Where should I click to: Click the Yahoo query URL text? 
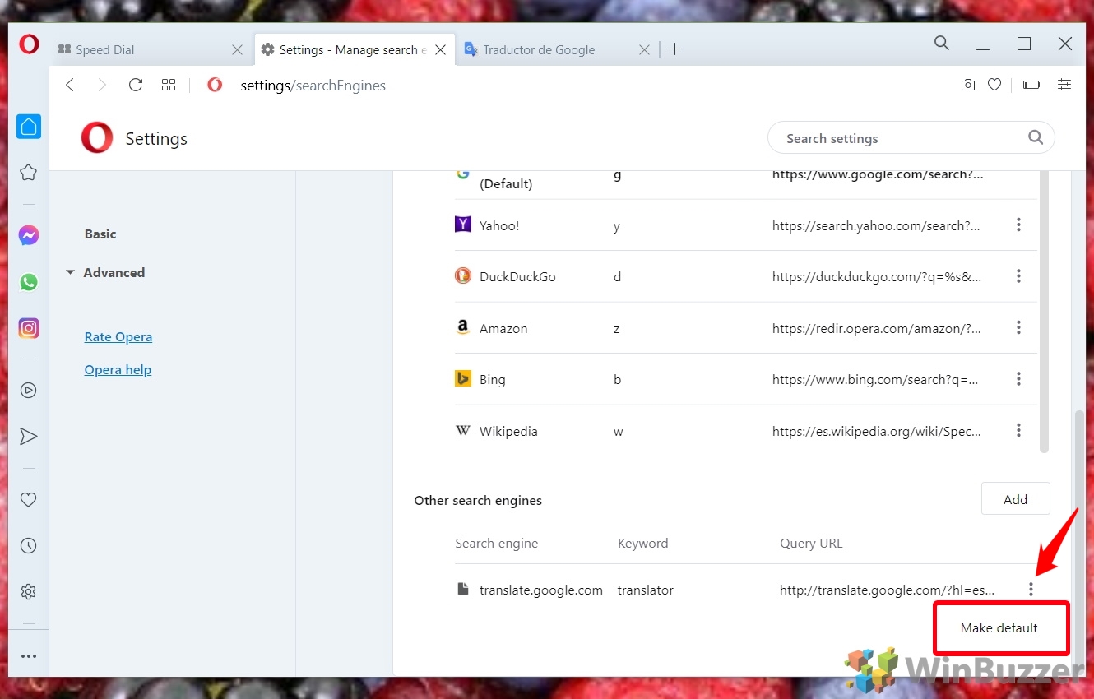coord(876,225)
